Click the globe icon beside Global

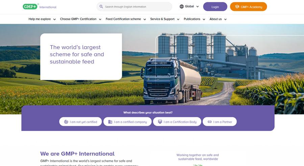click(182, 6)
